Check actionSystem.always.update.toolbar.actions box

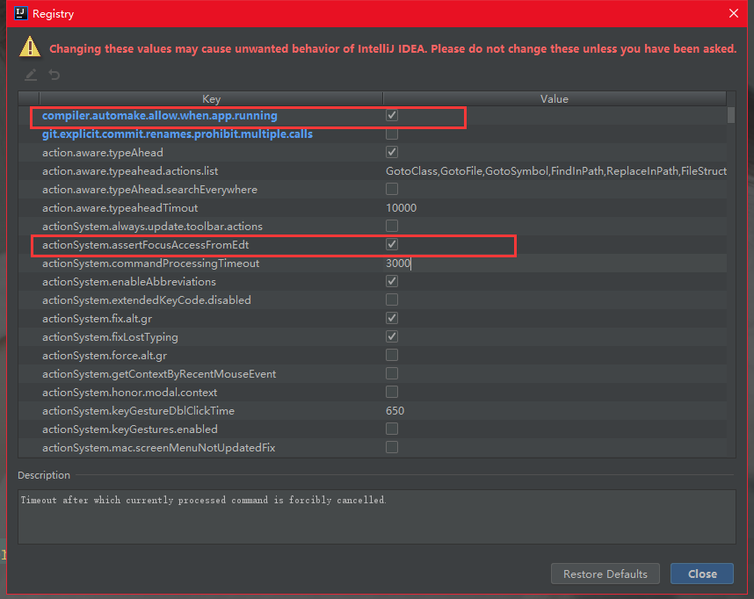pyautogui.click(x=392, y=226)
